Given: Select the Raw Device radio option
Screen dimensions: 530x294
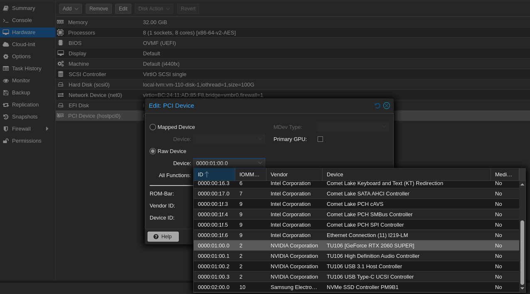Looking at the screenshot, I should click(153, 151).
